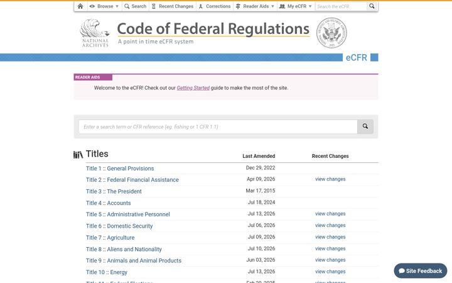The width and height of the screenshot is (452, 283).
Task: Click the magnifier icon in top search
Action: pos(372,6)
